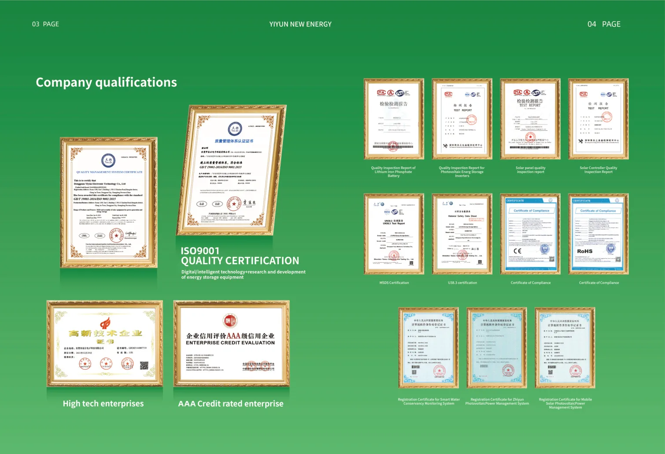Image resolution: width=665 pixels, height=454 pixels.
Task: Open the RoHS Certificate of Compliance image
Action: (x=598, y=234)
